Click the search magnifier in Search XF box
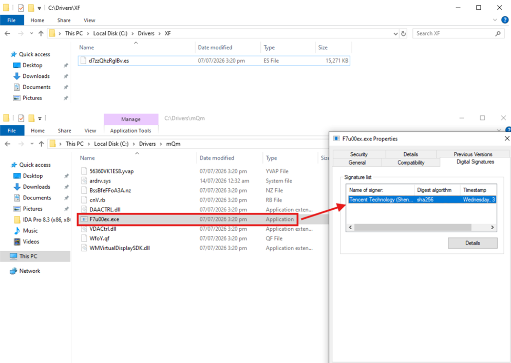 tap(498, 33)
